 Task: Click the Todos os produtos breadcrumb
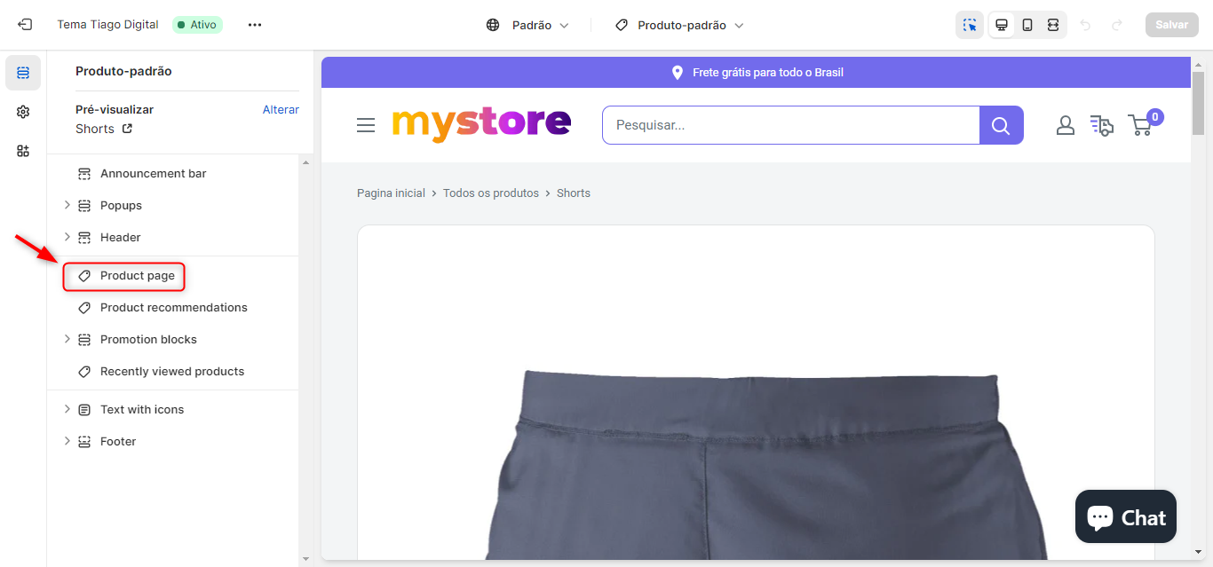[x=491, y=193]
